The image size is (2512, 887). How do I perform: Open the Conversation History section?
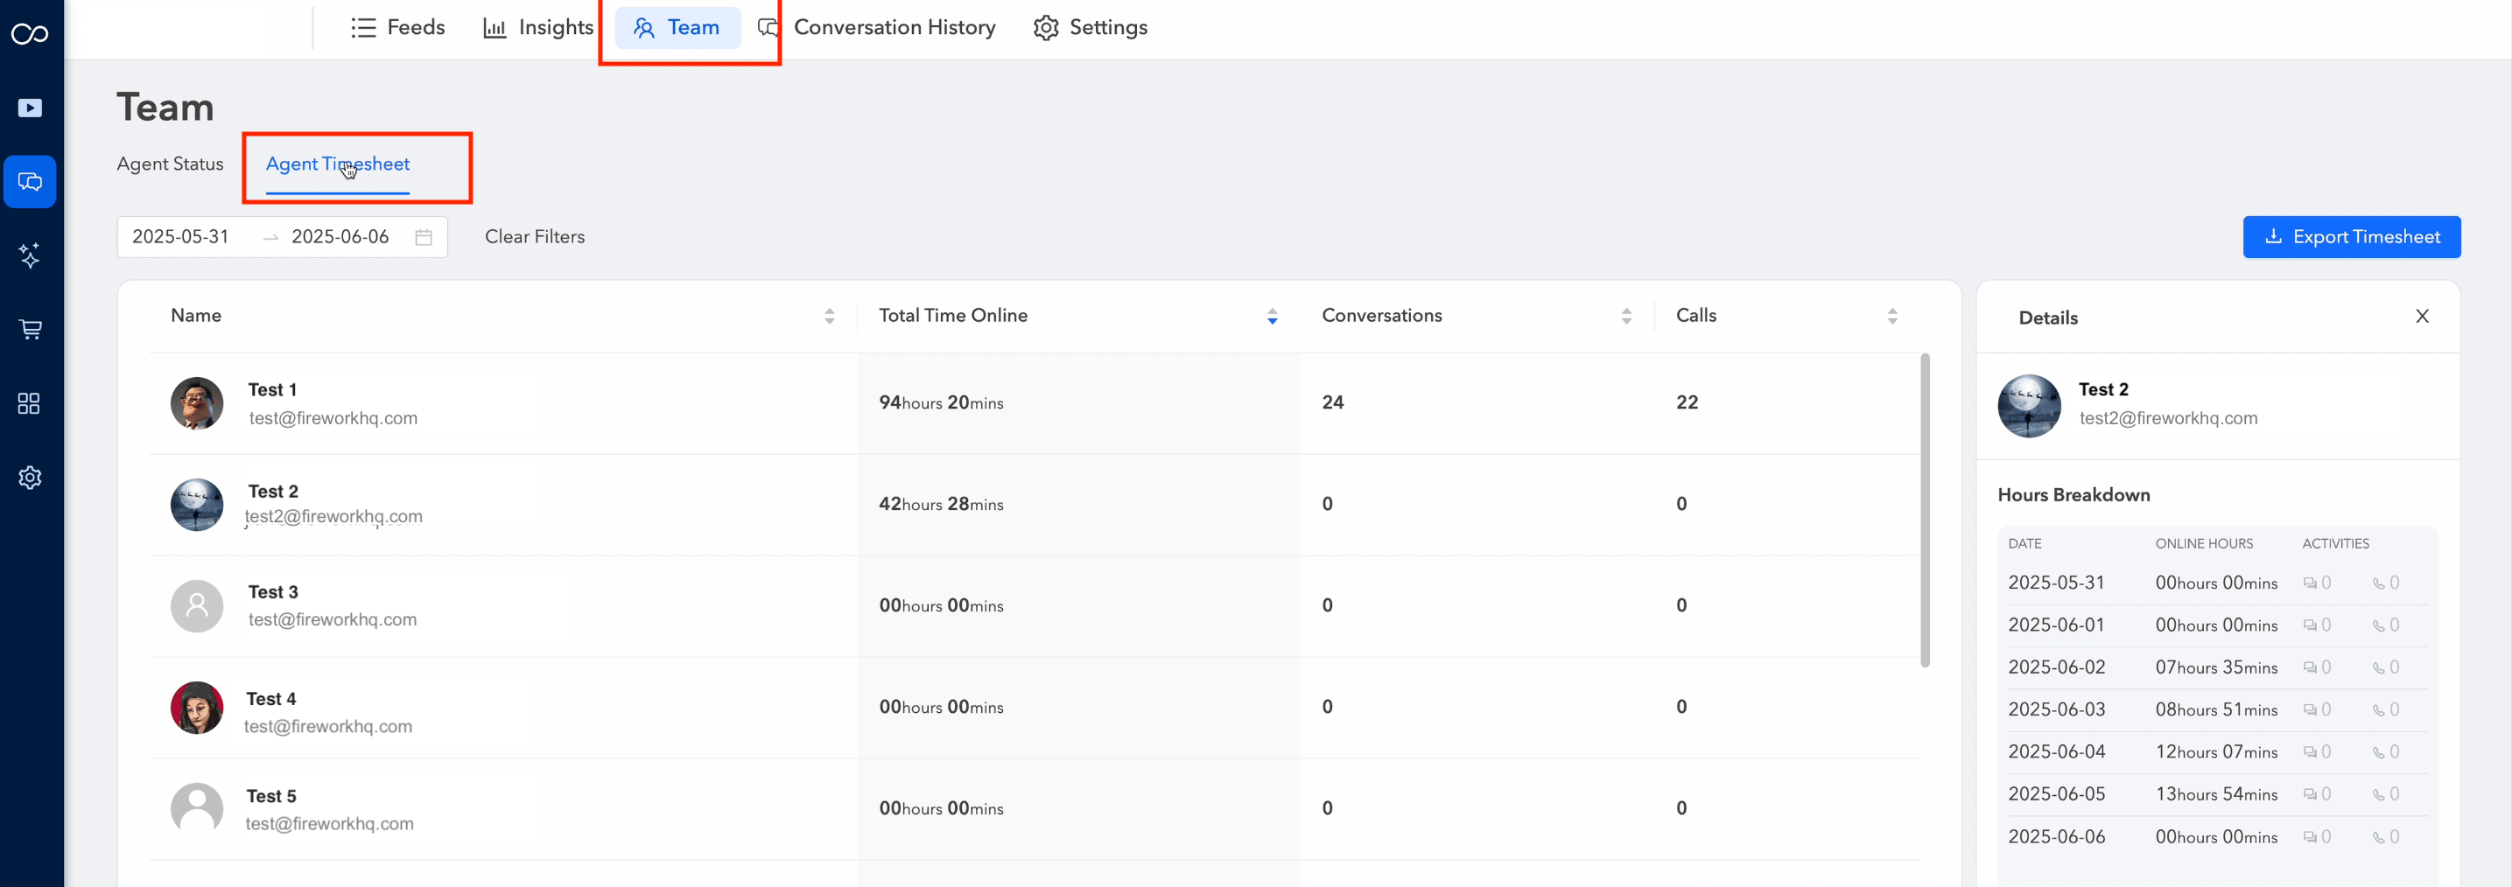click(895, 26)
